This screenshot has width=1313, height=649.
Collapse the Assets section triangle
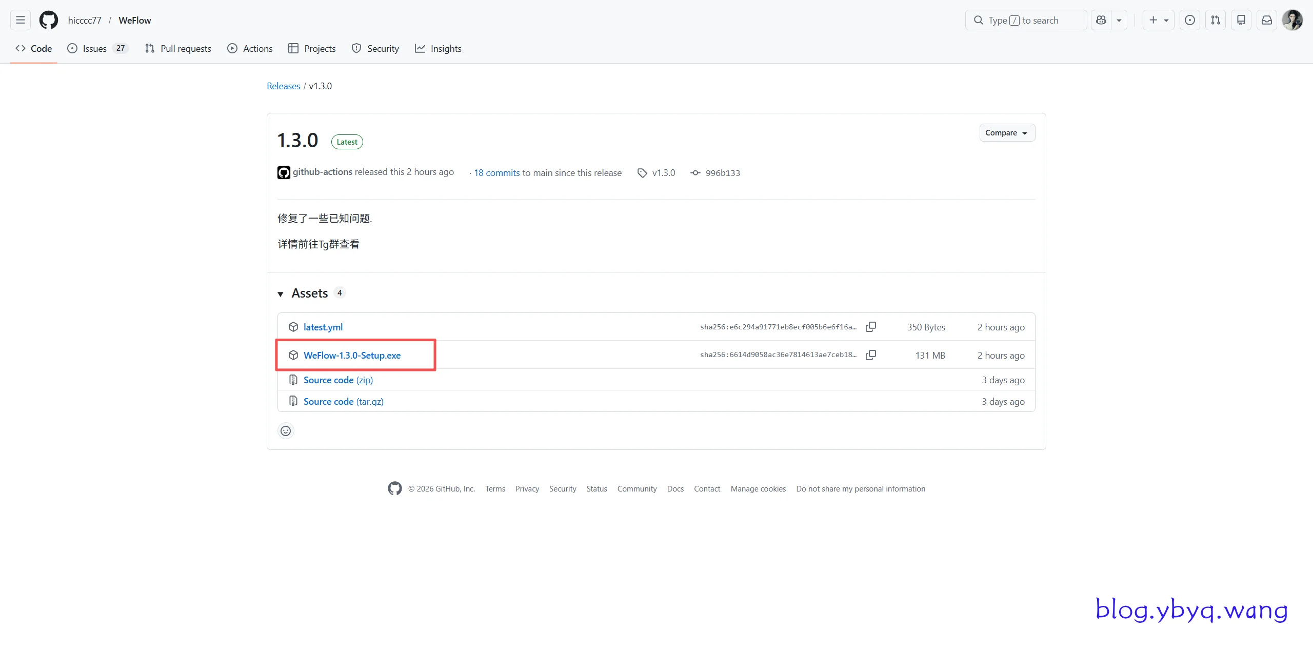pyautogui.click(x=281, y=294)
